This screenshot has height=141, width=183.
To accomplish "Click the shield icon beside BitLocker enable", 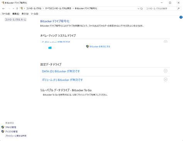I will pos(87,46).
